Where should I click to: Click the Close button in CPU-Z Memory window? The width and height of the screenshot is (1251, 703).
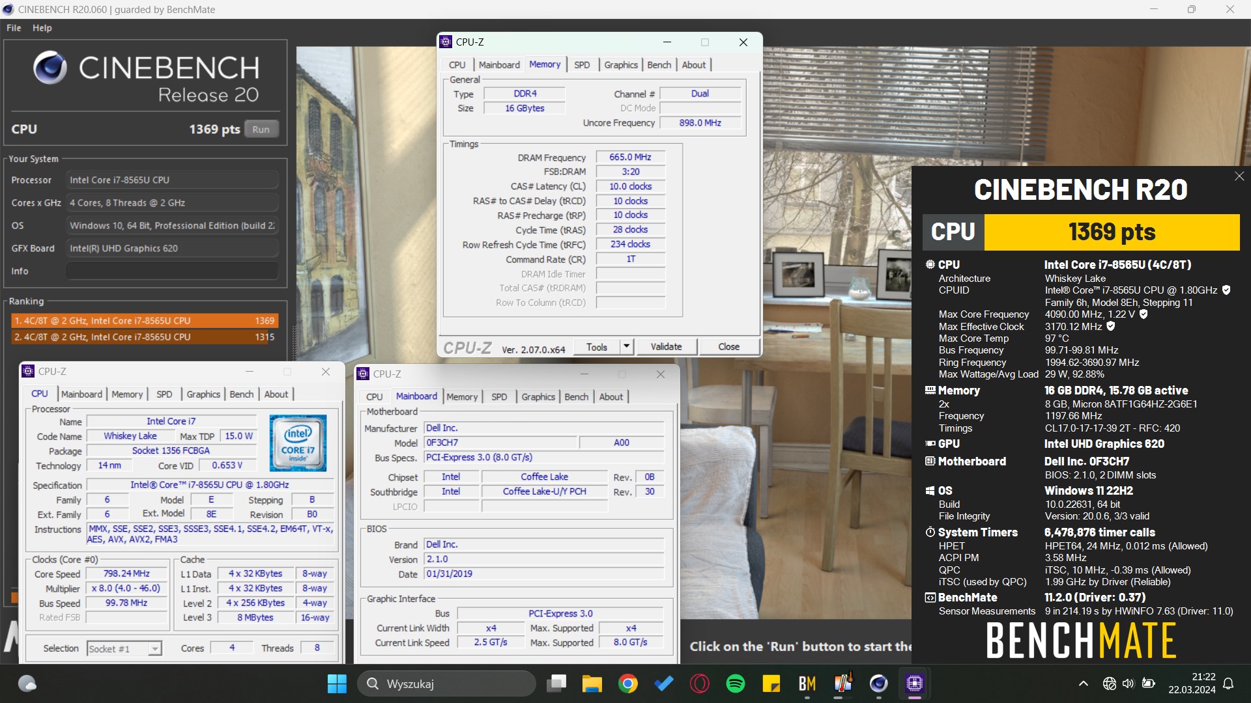pyautogui.click(x=728, y=346)
